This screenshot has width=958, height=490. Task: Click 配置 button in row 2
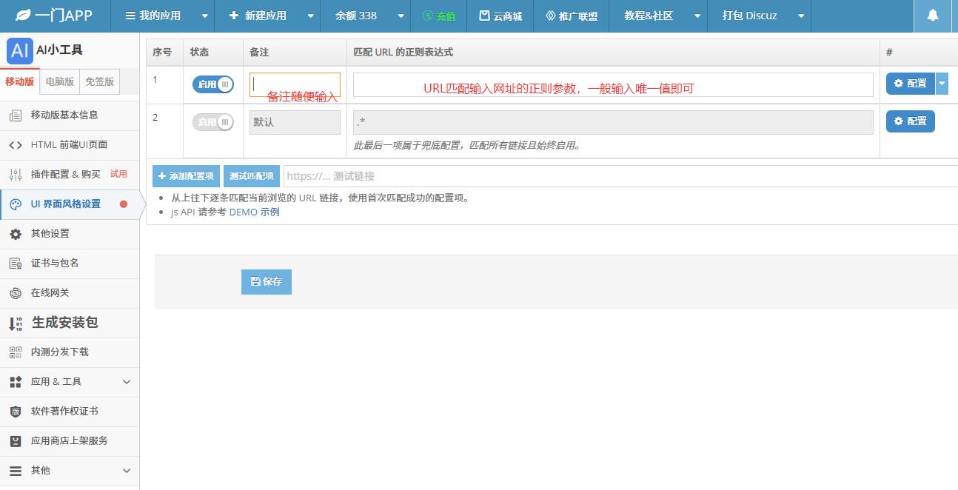911,121
